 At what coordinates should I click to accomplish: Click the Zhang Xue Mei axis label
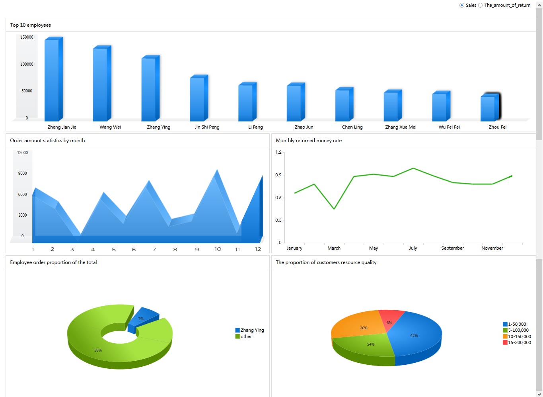(401, 127)
